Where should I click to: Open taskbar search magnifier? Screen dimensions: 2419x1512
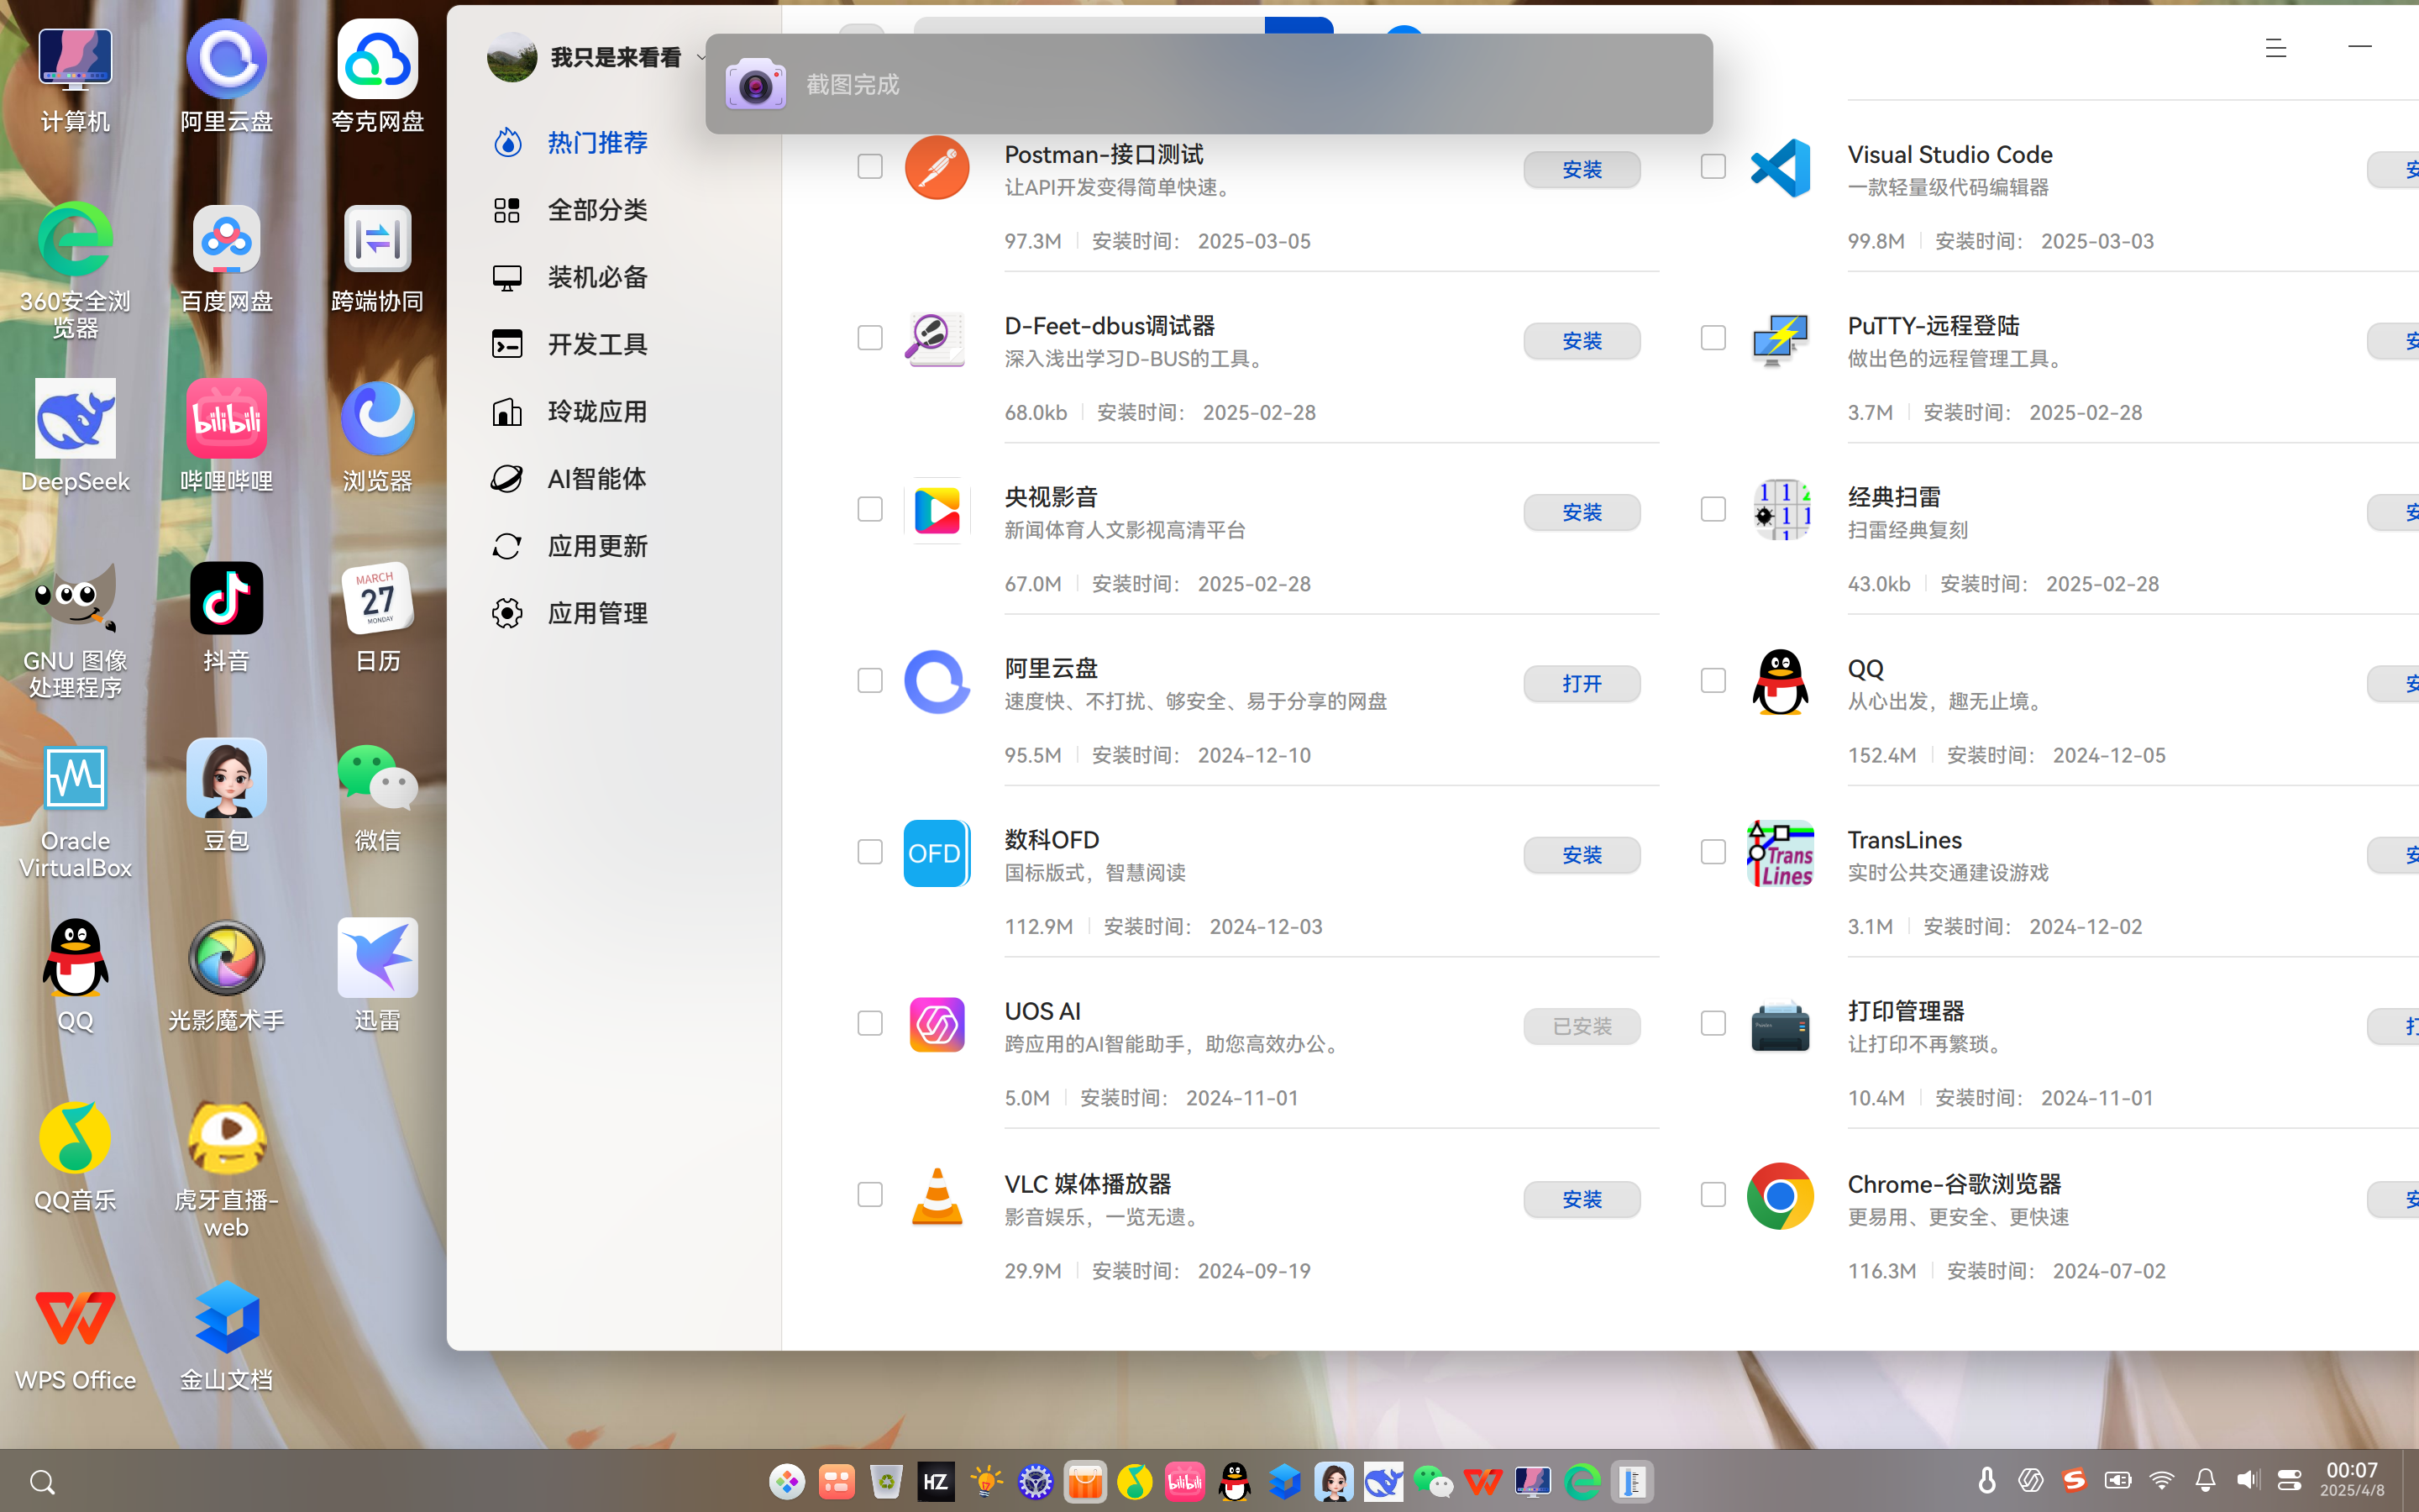42,1482
